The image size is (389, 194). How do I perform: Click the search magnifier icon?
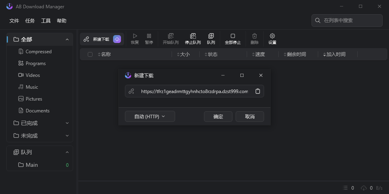pos(318,21)
